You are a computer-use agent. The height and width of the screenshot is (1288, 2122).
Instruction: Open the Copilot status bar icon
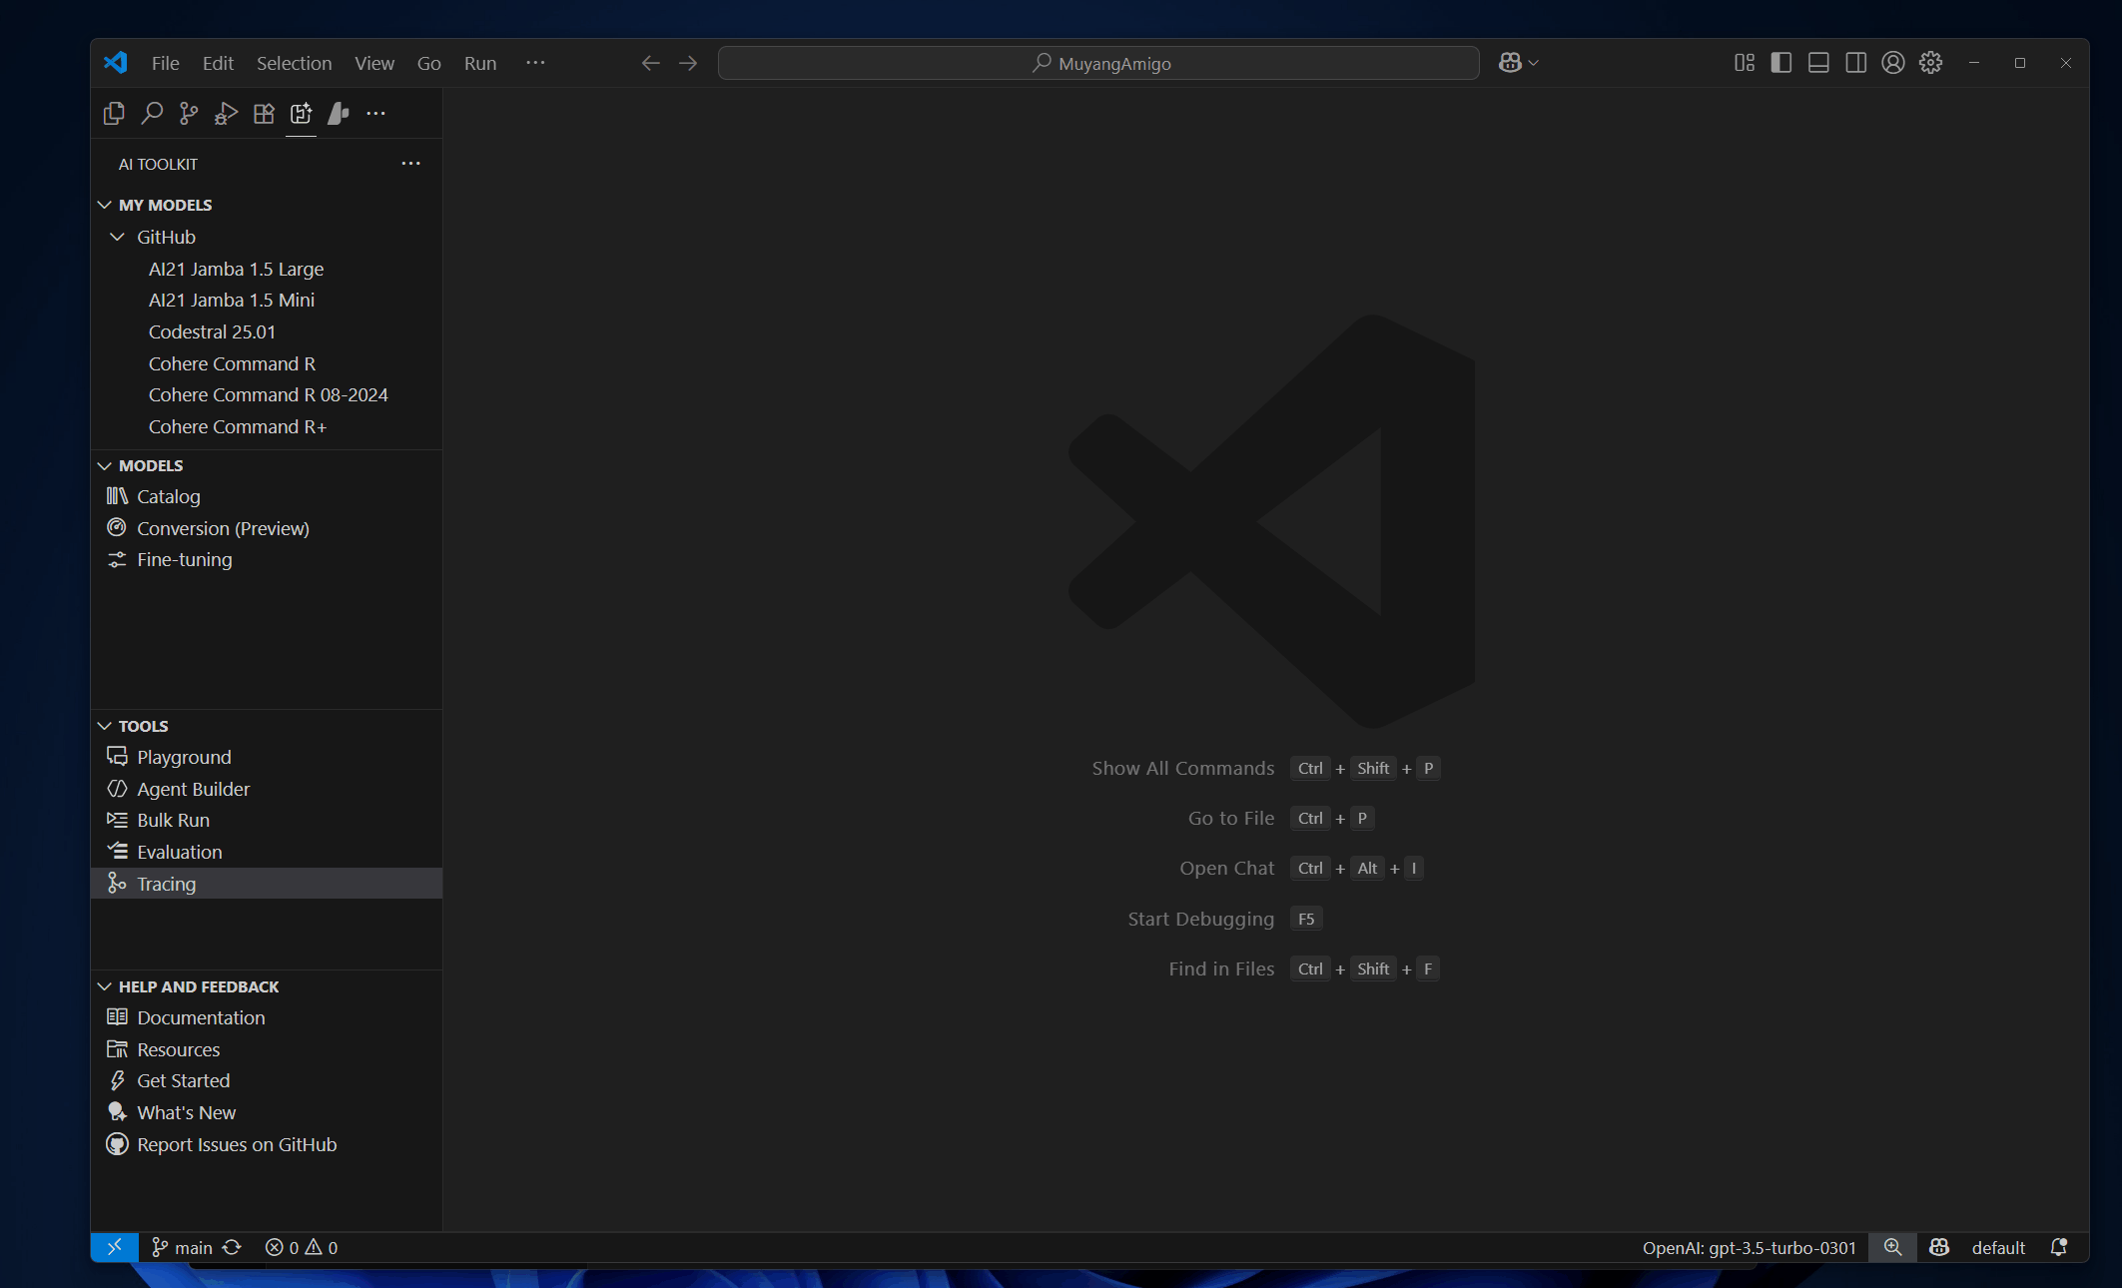[x=1939, y=1247]
